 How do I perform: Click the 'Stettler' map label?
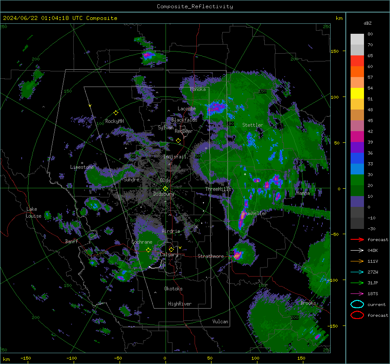pyautogui.click(x=253, y=125)
